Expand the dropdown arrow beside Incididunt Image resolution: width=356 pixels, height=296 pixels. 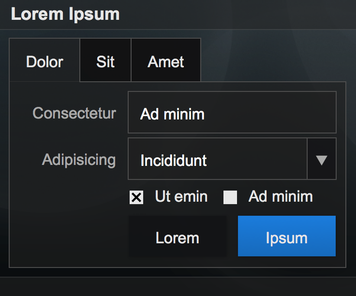[x=322, y=159]
